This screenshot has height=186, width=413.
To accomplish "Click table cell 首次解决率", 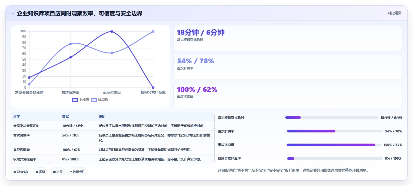I will 22,135.
